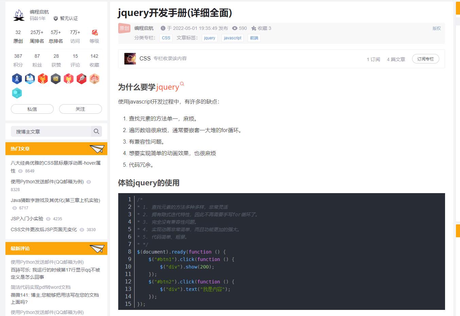
Task: Click the star 收藏 icon in article header
Action: tap(254, 28)
